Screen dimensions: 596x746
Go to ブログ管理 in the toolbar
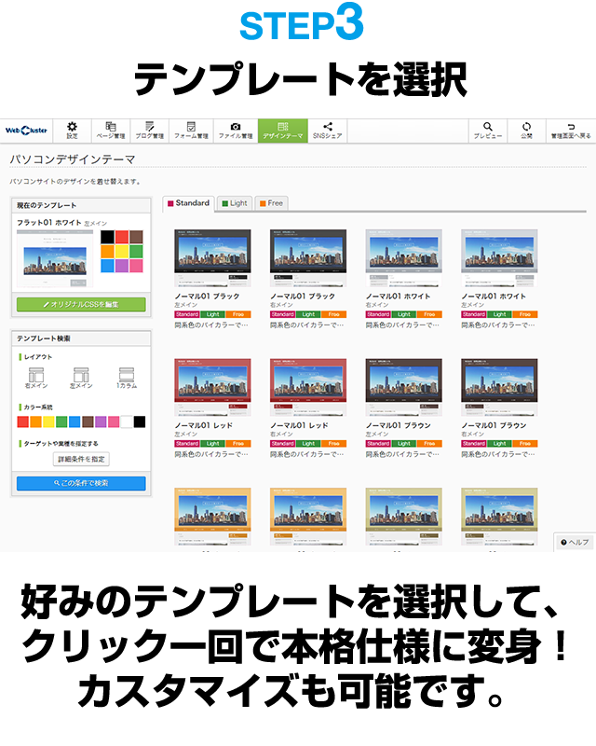click(x=149, y=130)
